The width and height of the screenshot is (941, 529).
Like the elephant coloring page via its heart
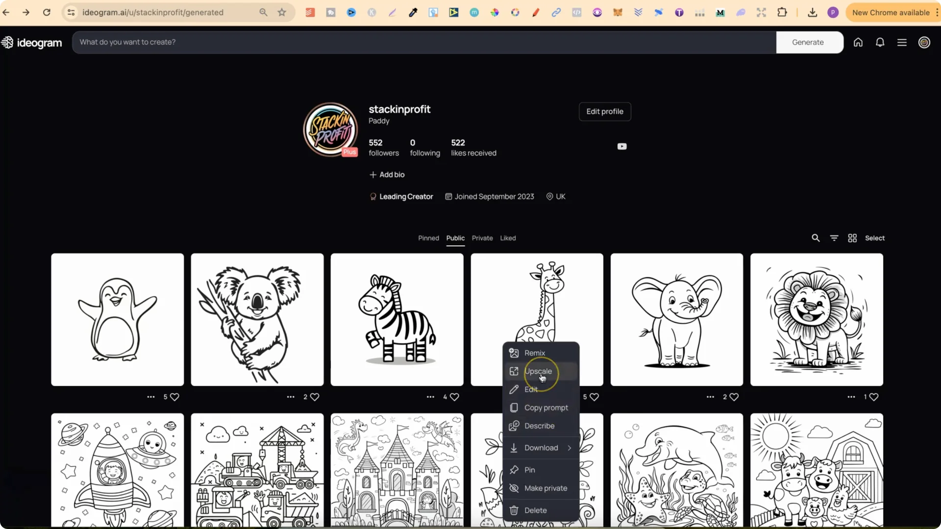tap(734, 397)
